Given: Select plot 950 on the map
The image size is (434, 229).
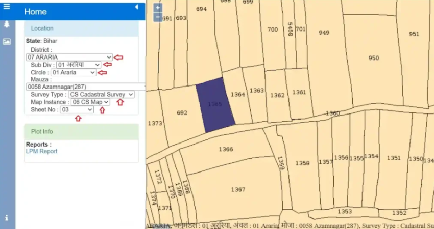Looking at the screenshot, I should point(373,58).
